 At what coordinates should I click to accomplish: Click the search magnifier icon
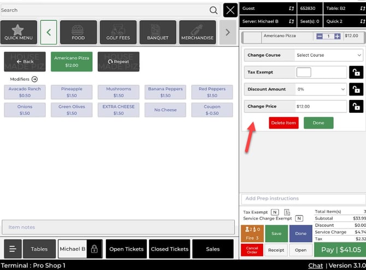click(x=213, y=10)
